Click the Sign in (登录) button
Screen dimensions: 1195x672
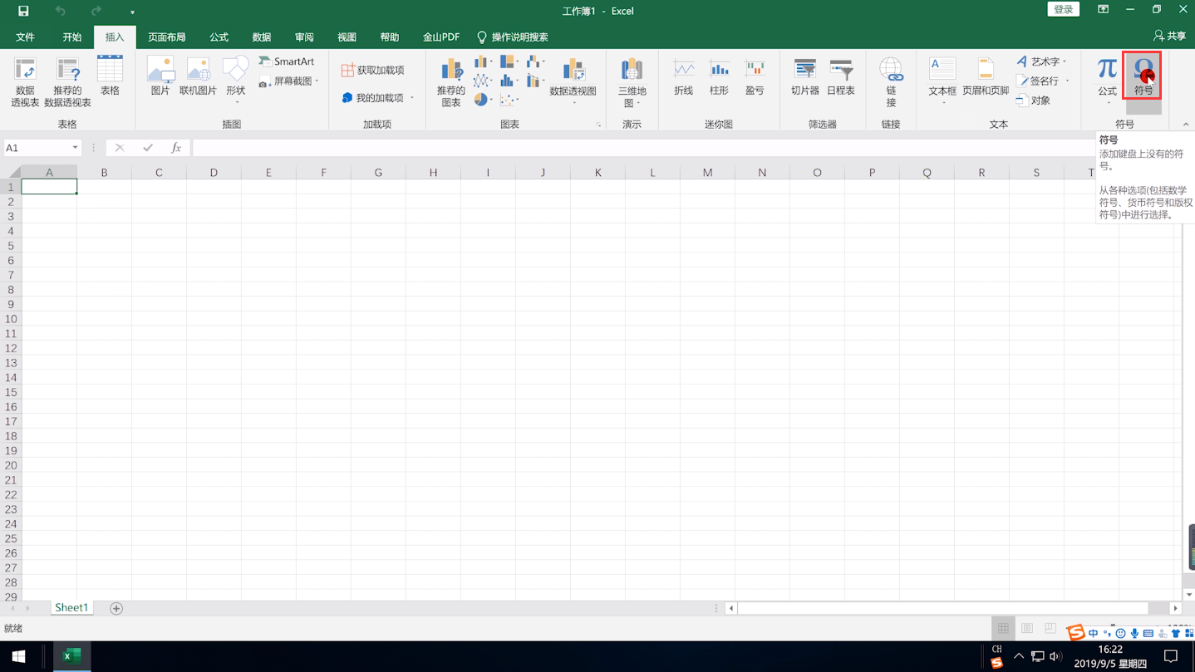[x=1063, y=10]
